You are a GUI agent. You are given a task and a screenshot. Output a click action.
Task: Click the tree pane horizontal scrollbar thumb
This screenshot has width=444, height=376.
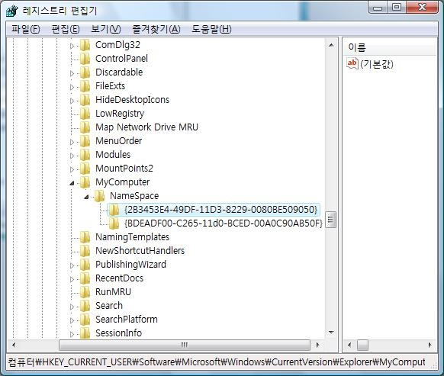[185, 345]
